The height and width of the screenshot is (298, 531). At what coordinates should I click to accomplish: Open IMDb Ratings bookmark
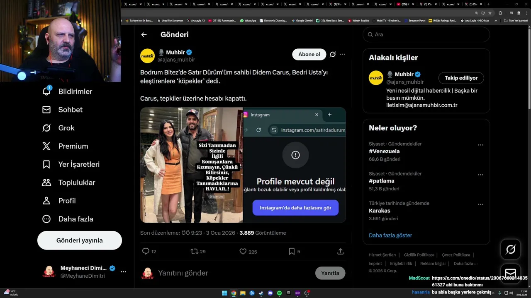click(x=443, y=20)
